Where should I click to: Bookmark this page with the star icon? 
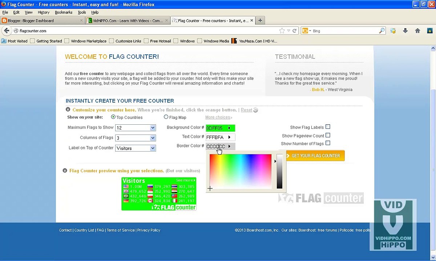[282, 31]
